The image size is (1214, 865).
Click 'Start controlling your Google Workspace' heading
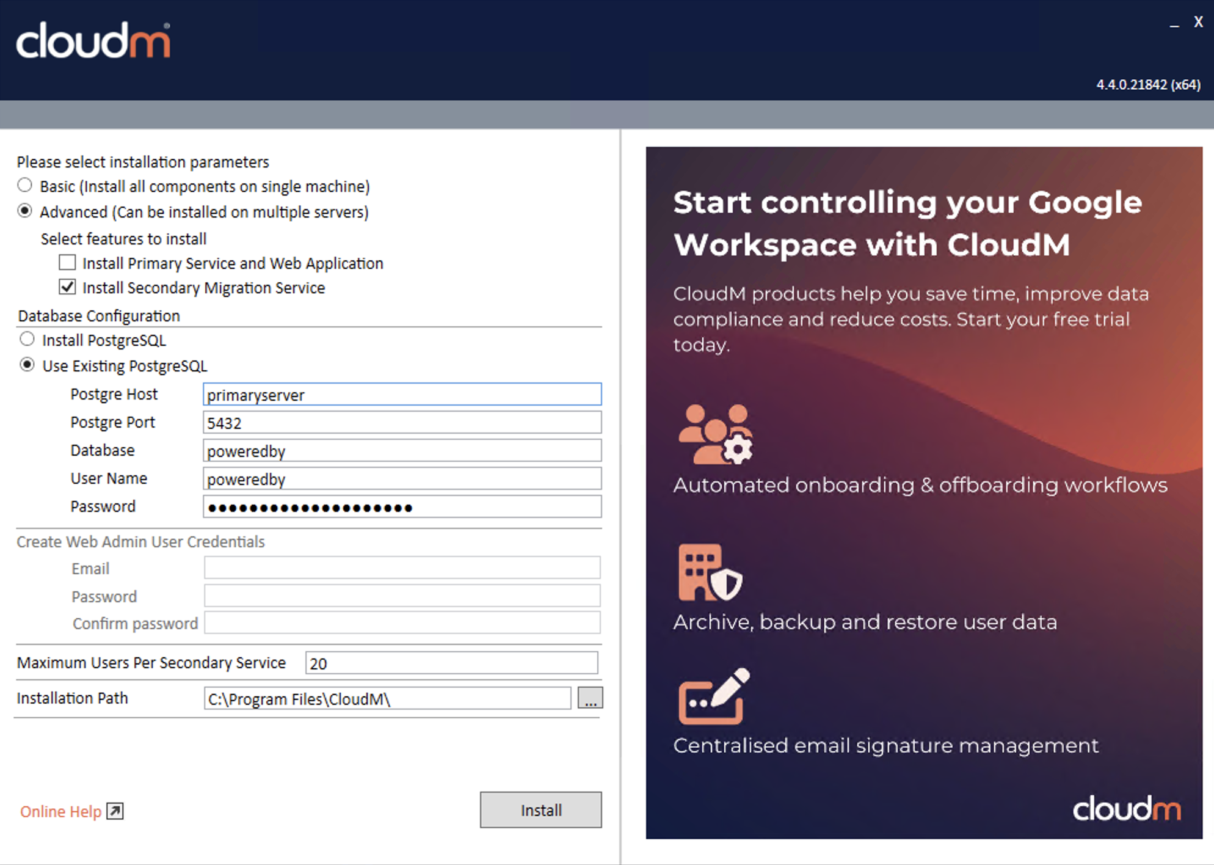click(x=907, y=223)
